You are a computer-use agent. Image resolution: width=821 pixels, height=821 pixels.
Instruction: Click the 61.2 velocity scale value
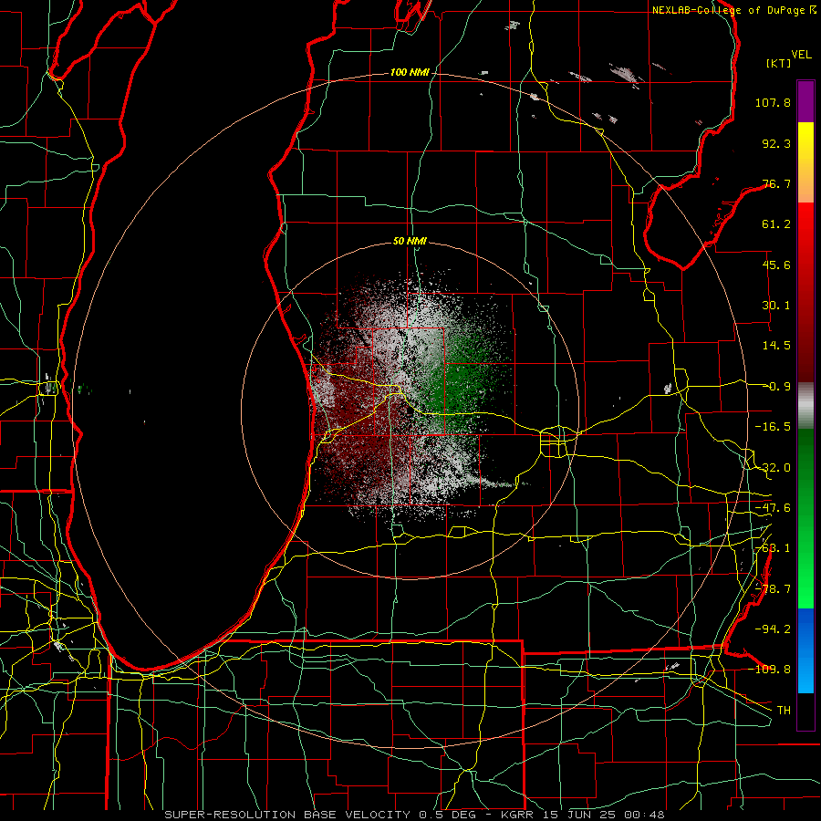pos(776,224)
